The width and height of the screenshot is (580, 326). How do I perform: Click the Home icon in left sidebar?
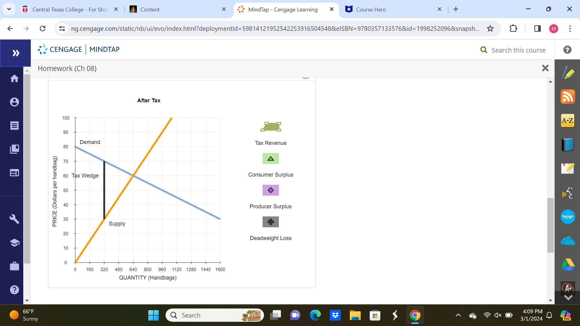[14, 78]
